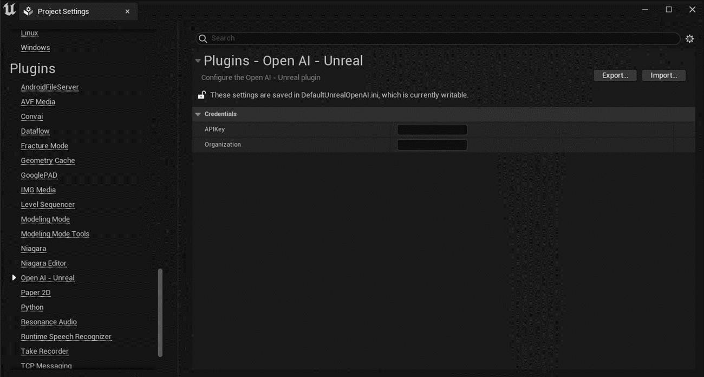Open Runtime Speech Recognizer settings

[66, 336]
